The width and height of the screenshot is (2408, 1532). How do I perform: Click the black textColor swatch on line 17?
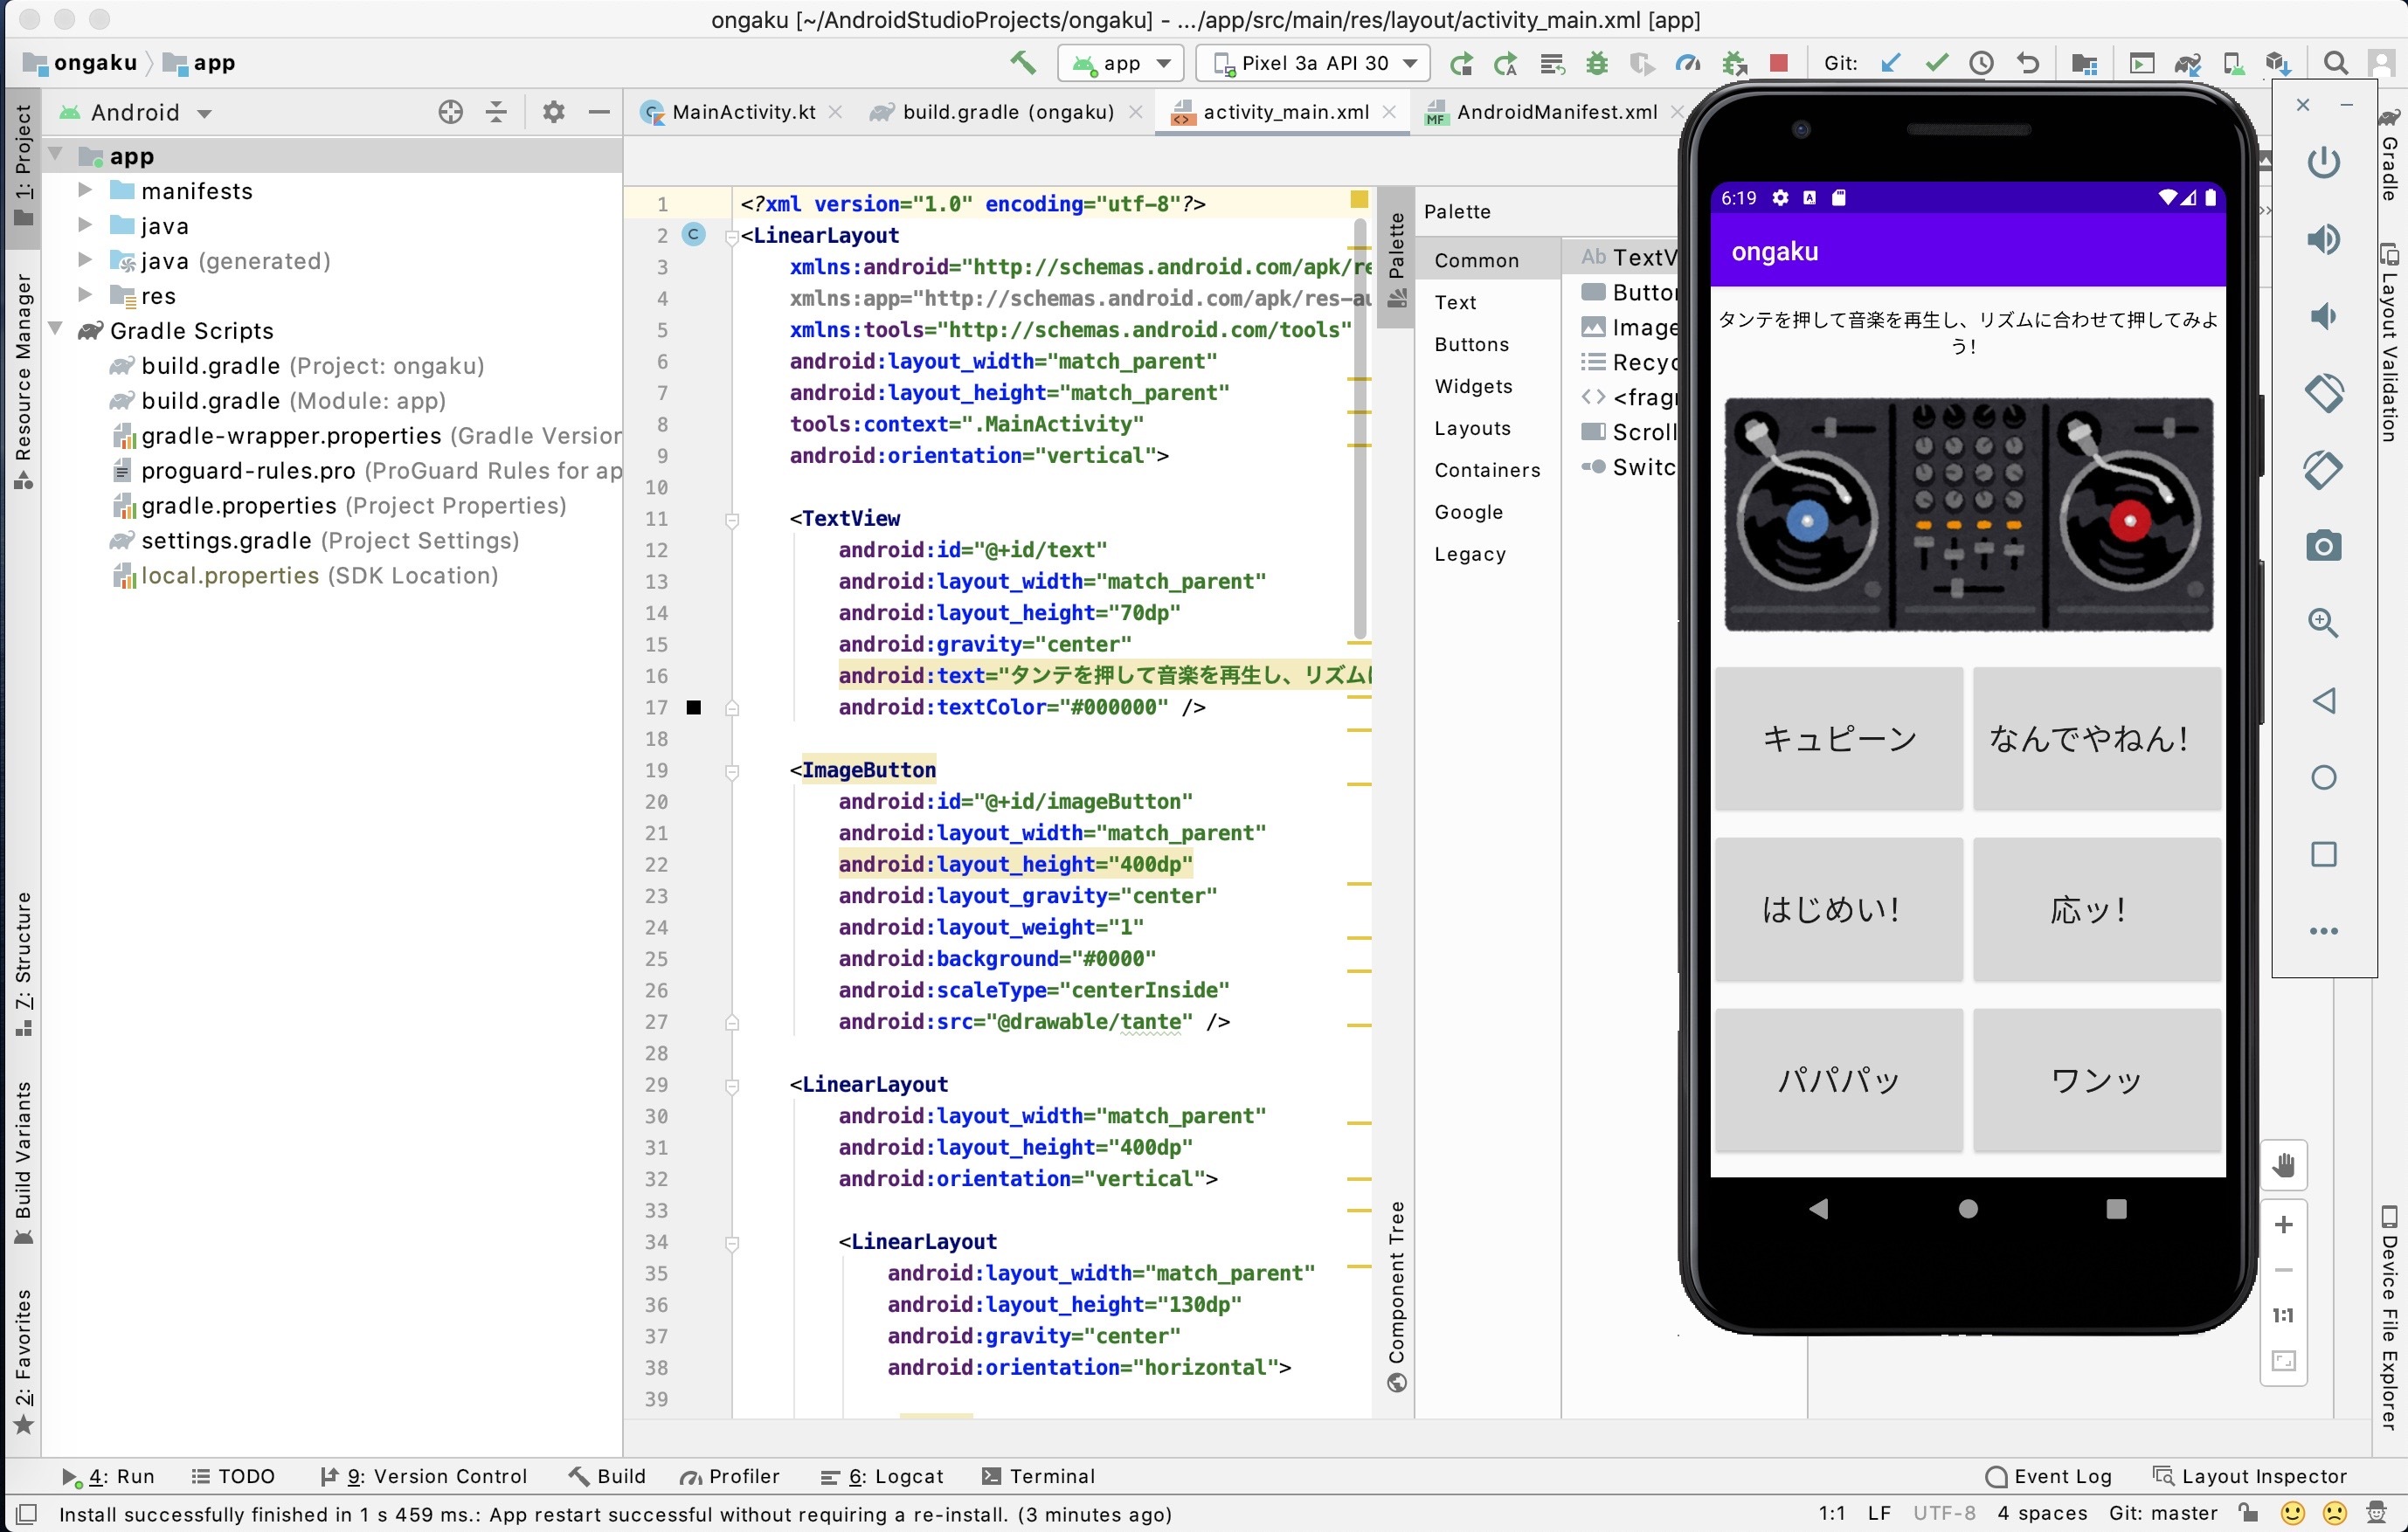[693, 707]
